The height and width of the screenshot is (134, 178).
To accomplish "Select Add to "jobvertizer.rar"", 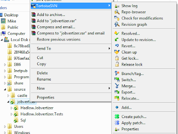I will 71,21.
